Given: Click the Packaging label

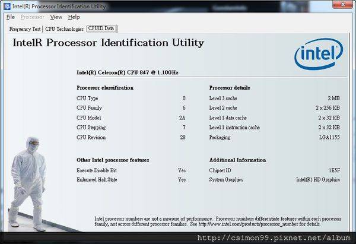Looking at the screenshot, I should click(220, 138).
